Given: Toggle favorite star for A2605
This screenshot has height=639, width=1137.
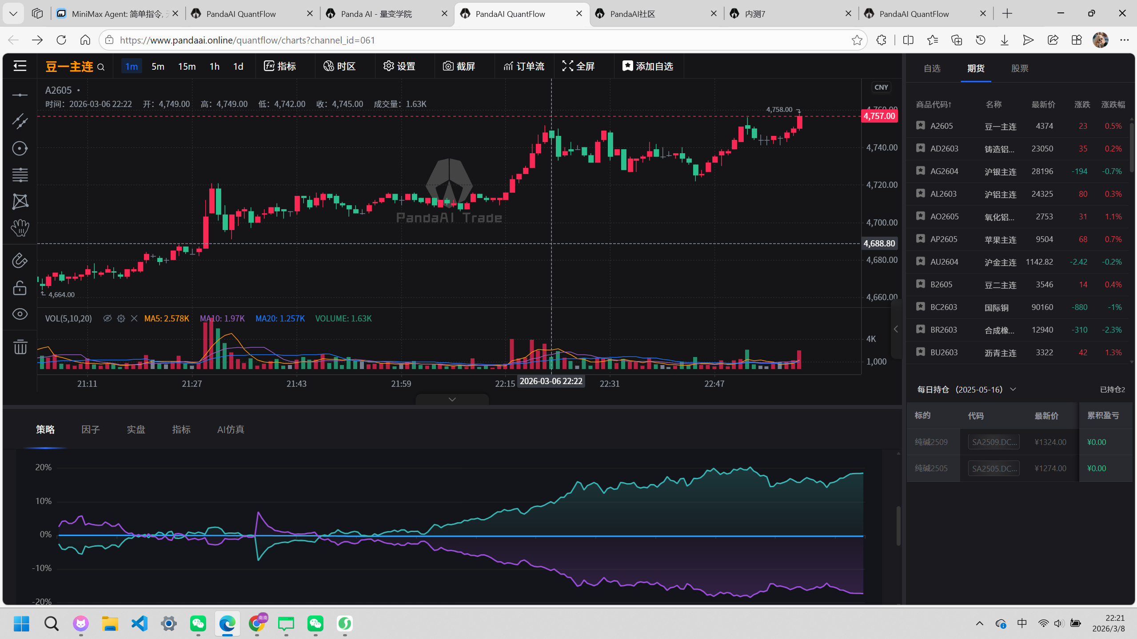Looking at the screenshot, I should (921, 126).
